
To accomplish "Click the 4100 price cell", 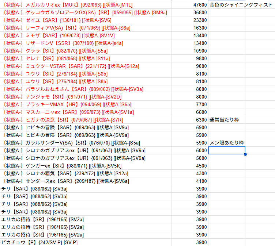I will click(x=201, y=181).
